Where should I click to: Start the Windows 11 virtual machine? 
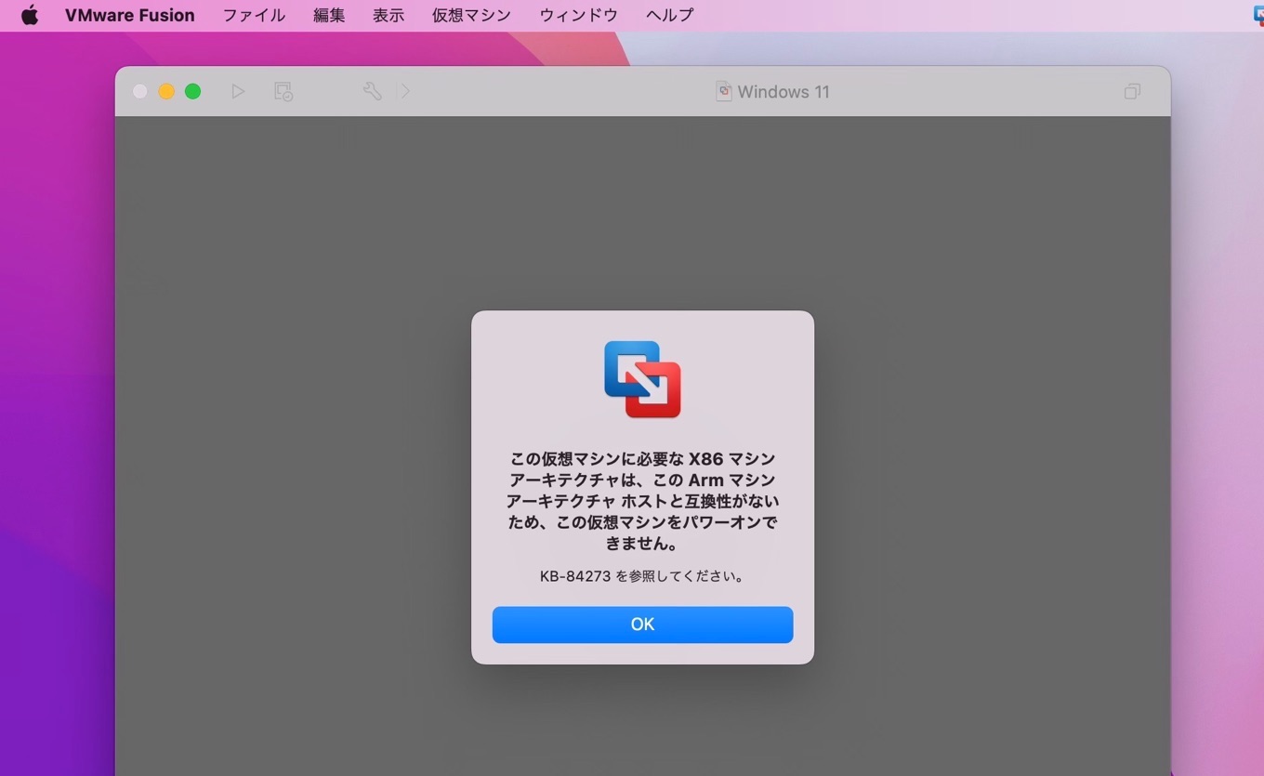pos(238,91)
